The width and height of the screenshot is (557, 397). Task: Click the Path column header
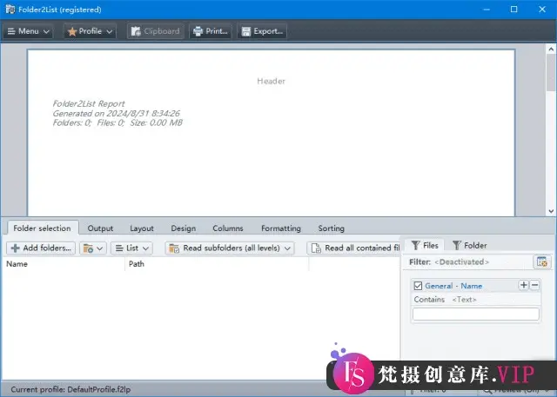(217, 264)
